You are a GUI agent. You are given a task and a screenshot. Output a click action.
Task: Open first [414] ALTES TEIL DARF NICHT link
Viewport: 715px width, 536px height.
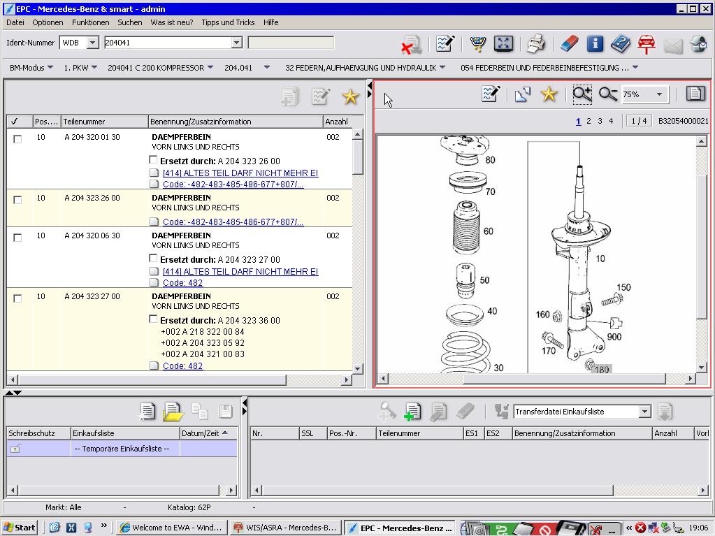(240, 173)
